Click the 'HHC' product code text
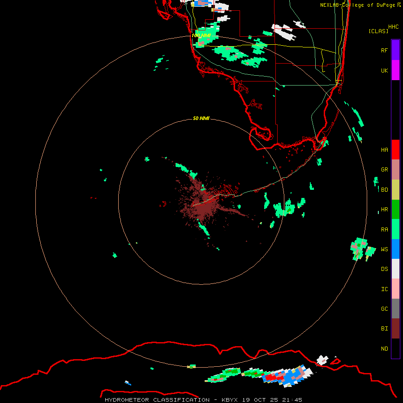This screenshot has width=403, height=403. point(393,27)
